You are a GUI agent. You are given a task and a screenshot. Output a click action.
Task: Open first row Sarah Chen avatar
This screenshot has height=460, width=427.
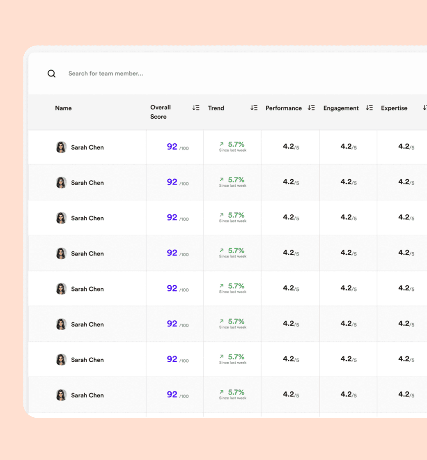(61, 147)
